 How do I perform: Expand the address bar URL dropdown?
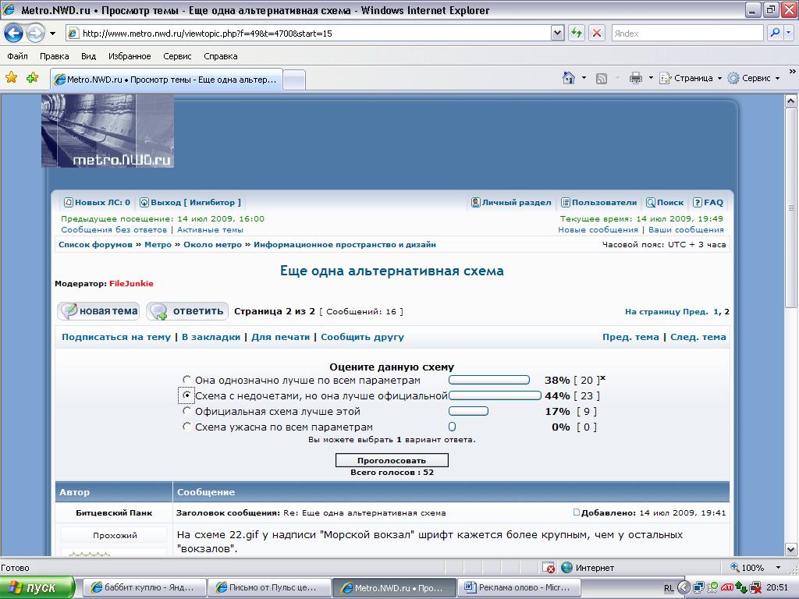coord(557,34)
